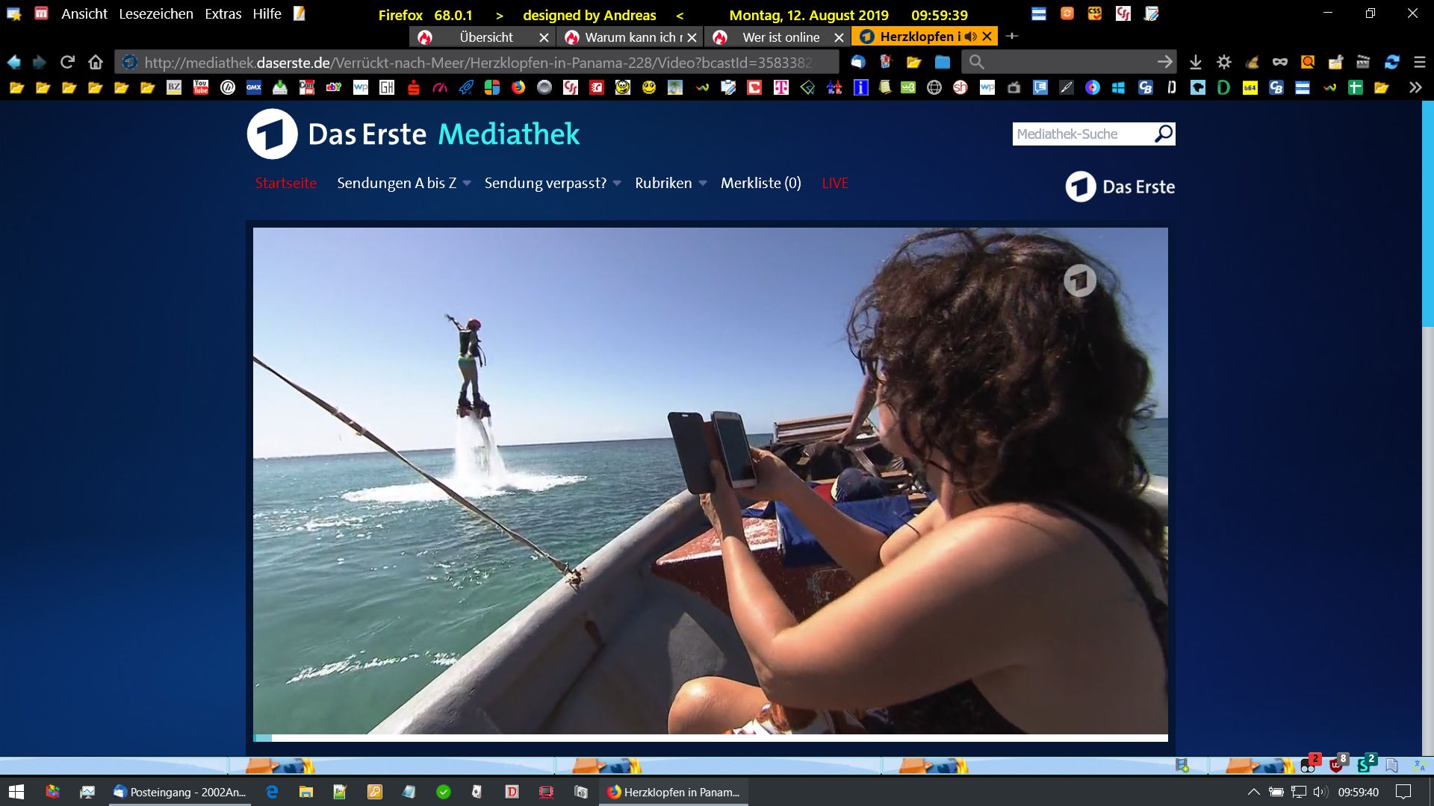1434x806 pixels.
Task: Open the Firefox hamburger menu
Action: [x=1419, y=62]
